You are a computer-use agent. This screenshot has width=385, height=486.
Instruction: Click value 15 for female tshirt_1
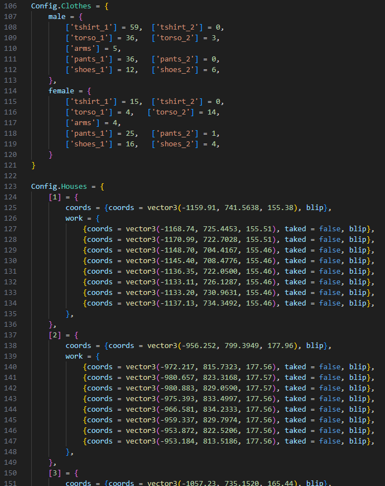[x=134, y=102]
